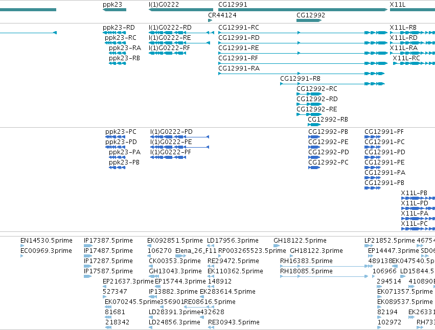Select EST LD17956.3prime

(233, 241)
